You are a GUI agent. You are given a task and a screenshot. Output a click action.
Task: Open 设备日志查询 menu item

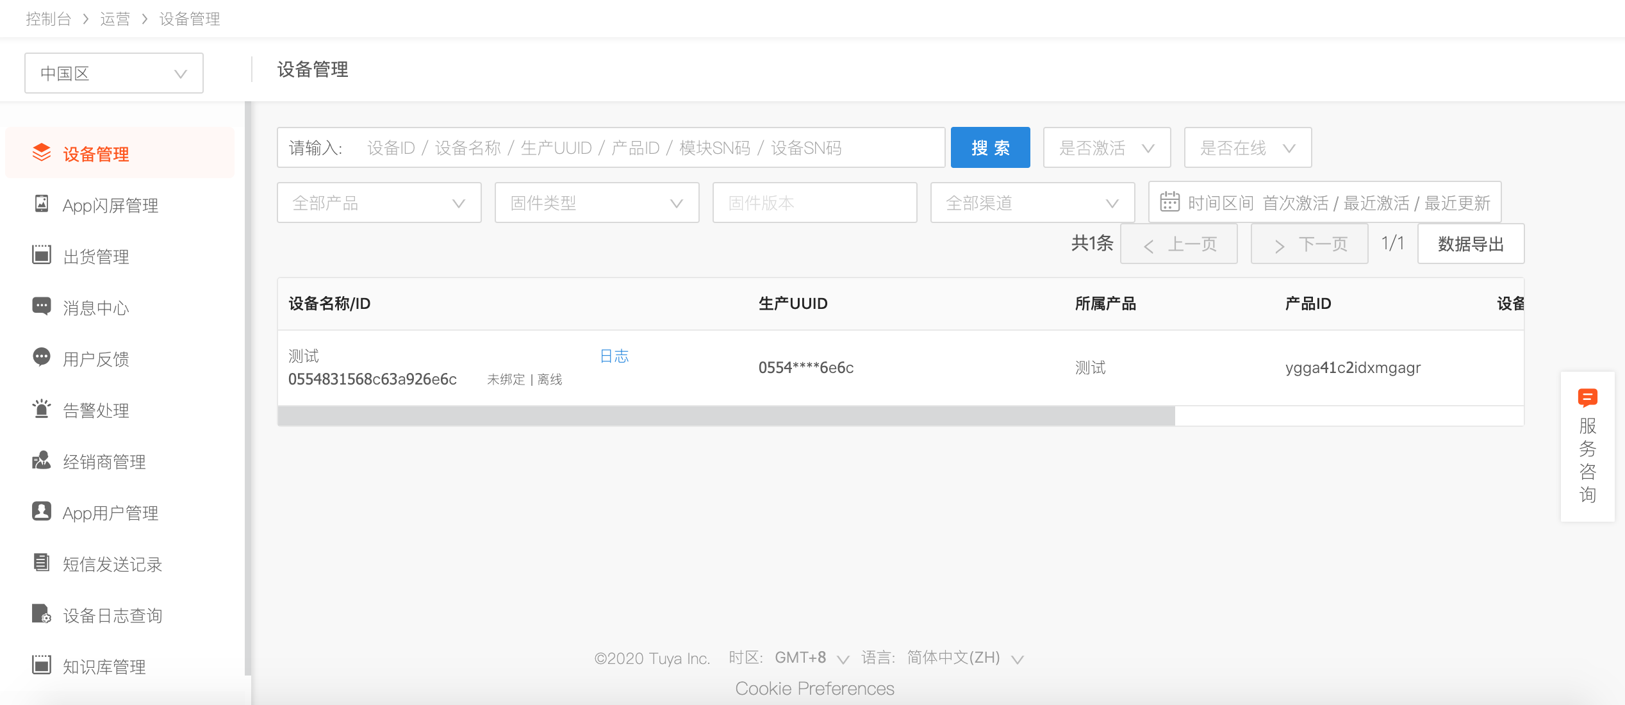(x=120, y=615)
